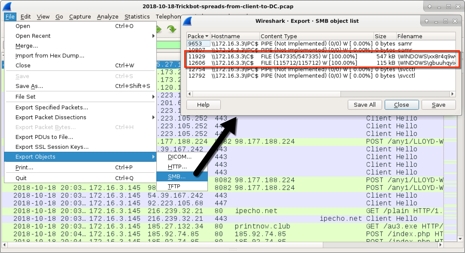
Task: Maximize the SMB object list dialog
Action: coord(445,21)
